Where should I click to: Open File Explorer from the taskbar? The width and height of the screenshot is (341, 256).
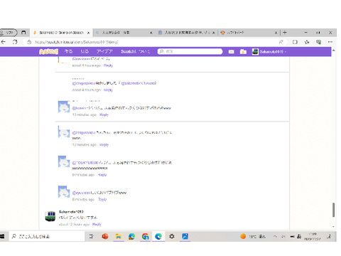[x=119, y=236]
